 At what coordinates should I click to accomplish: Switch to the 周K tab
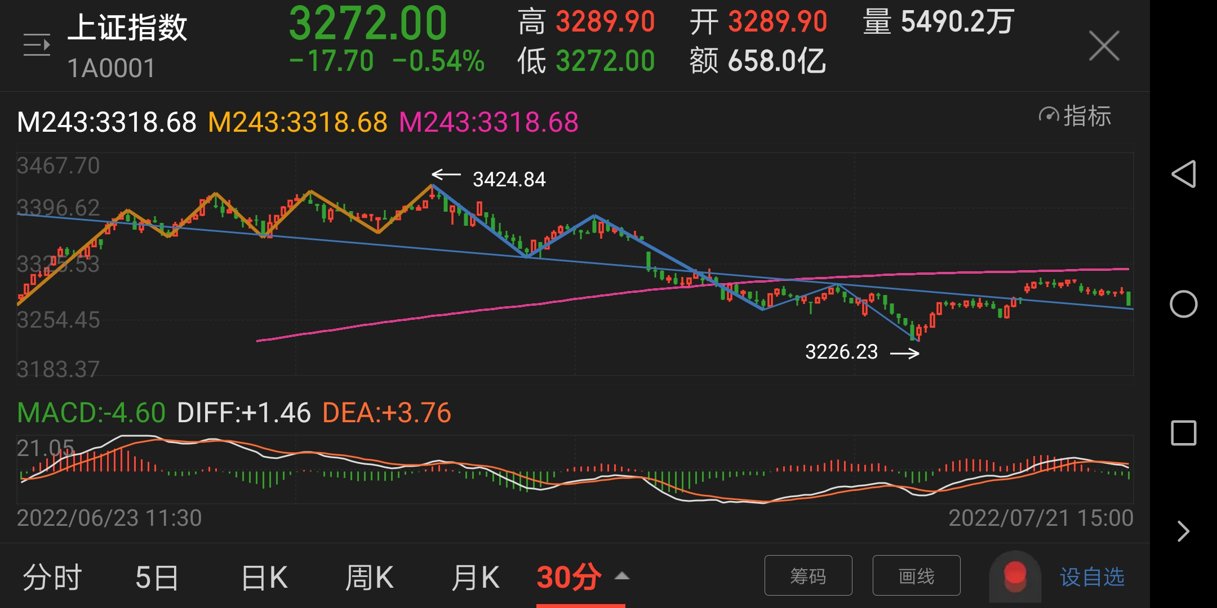(x=369, y=578)
